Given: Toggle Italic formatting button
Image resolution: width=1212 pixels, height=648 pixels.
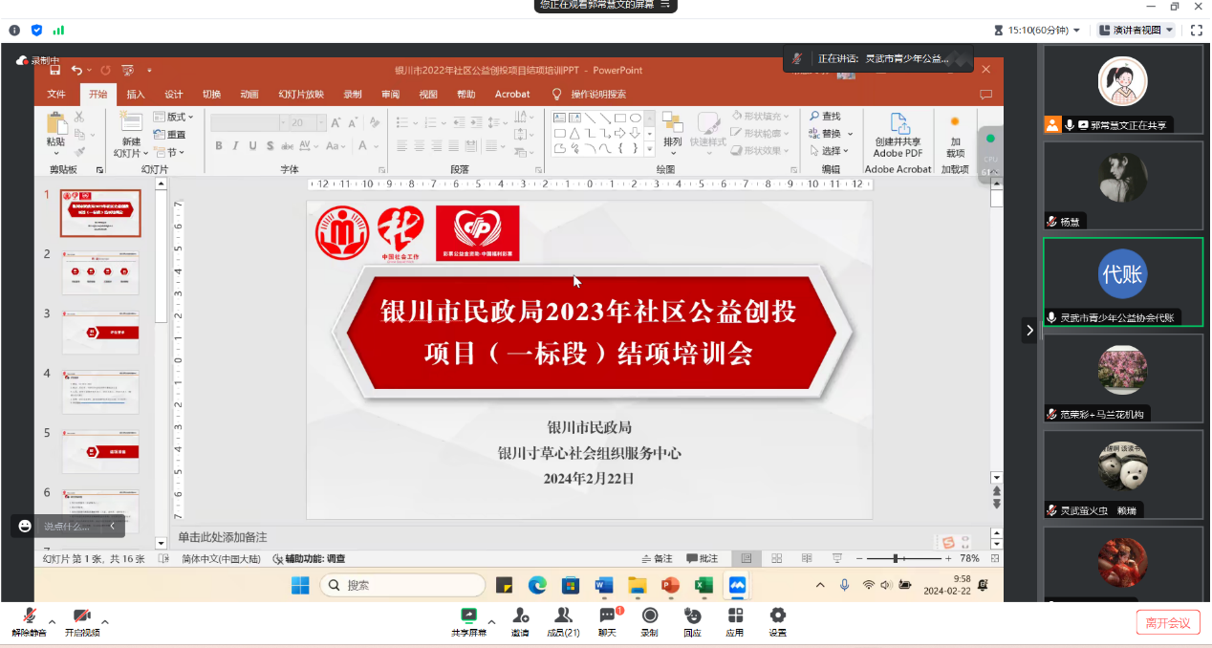Looking at the screenshot, I should click(x=236, y=146).
